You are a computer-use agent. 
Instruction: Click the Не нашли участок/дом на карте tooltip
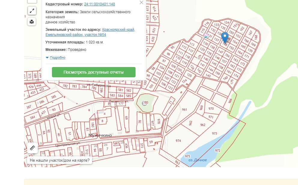(x=60, y=160)
